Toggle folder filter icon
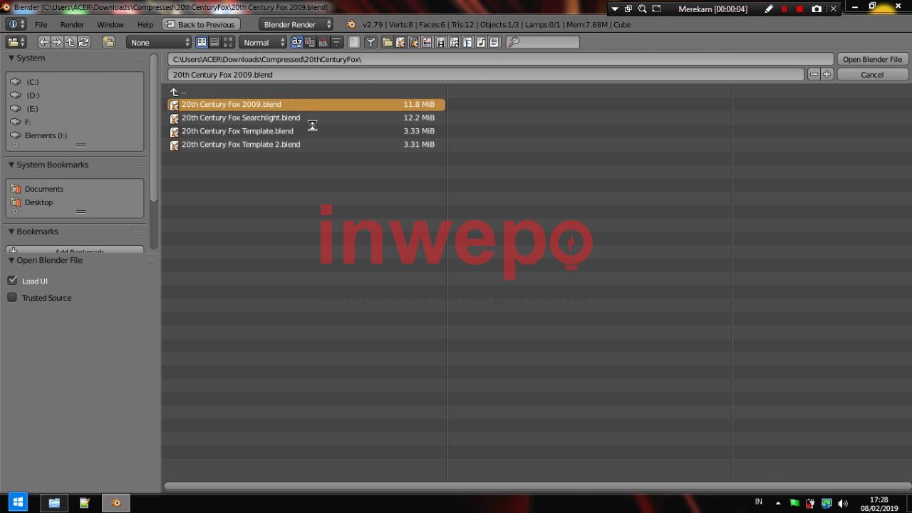The height and width of the screenshot is (513, 912). click(x=388, y=42)
